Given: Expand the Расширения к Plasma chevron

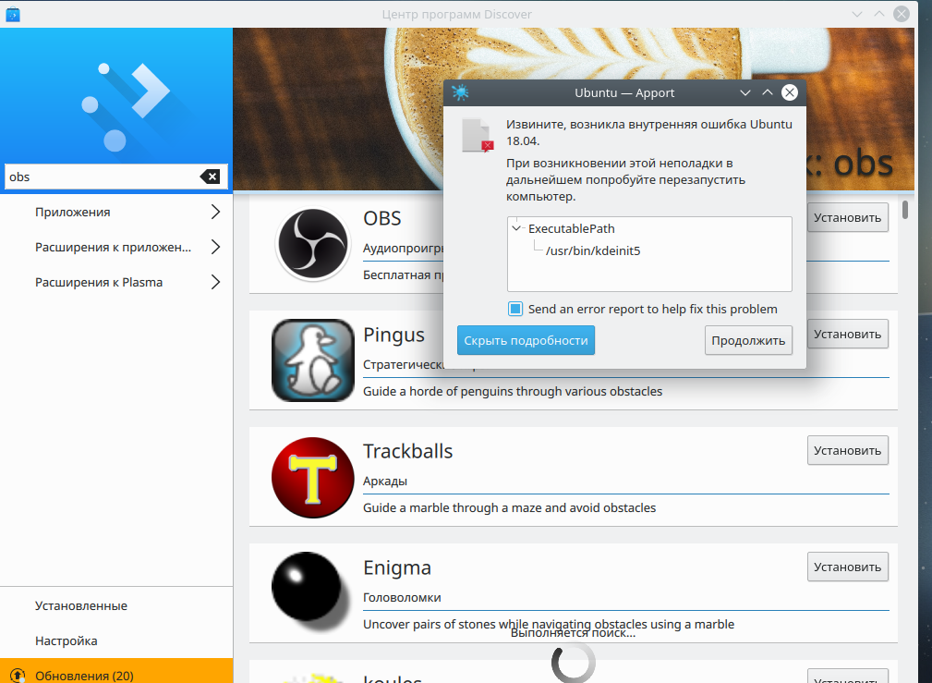Looking at the screenshot, I should click(x=216, y=282).
